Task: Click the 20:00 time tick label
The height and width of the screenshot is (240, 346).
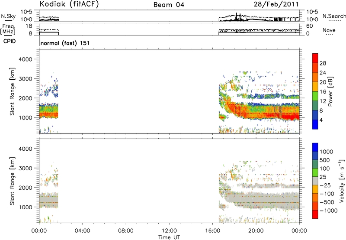Action: (256, 231)
